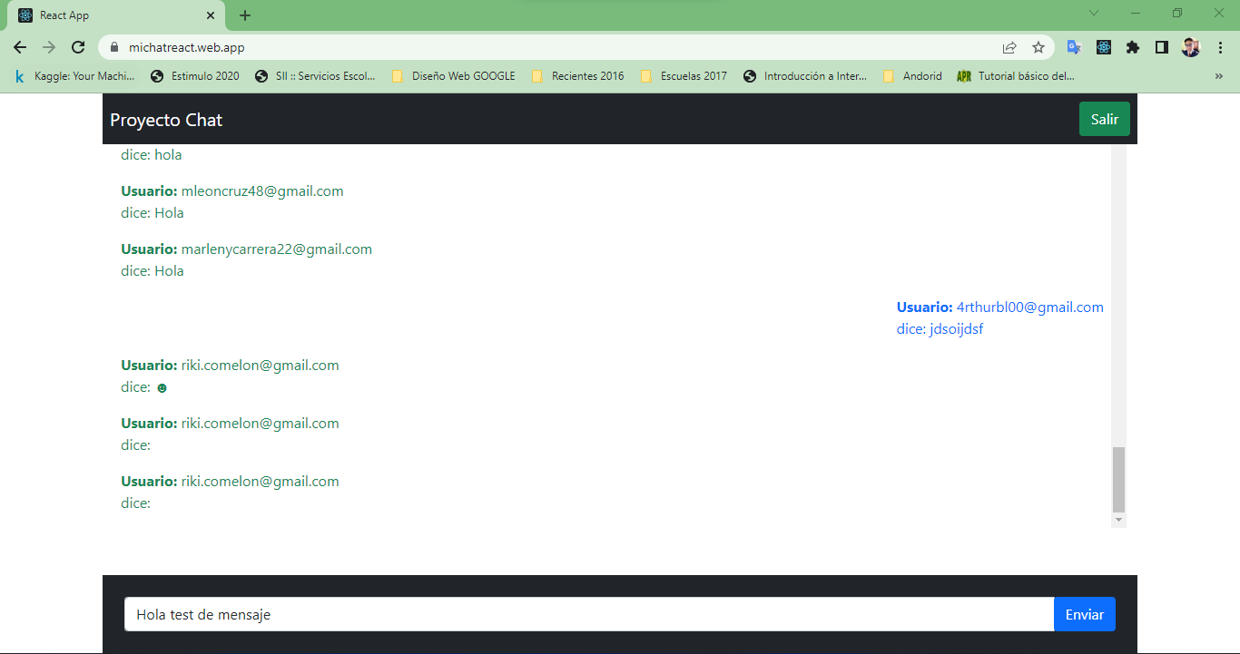Open Kaggle bookmark
The height and width of the screenshot is (654, 1240).
tap(74, 76)
